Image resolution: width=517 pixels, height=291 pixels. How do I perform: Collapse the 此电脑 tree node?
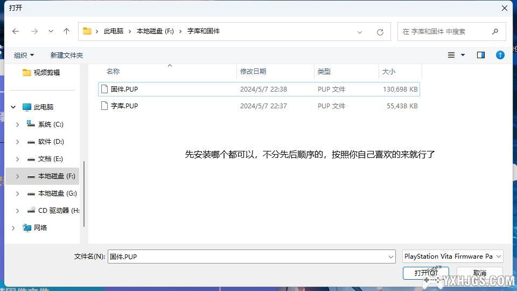[x=13, y=107]
